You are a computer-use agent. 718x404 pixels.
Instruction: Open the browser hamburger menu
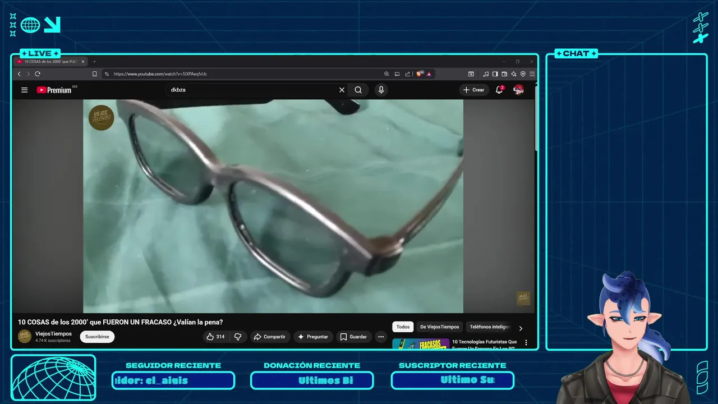pos(532,74)
